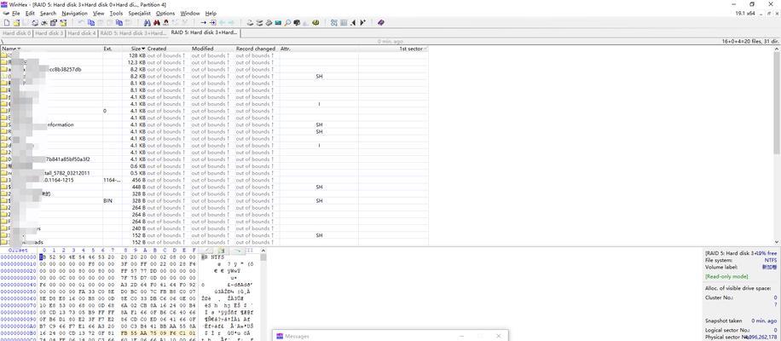This screenshot has width=781, height=341.
Task: Click the black right-pointing arrow toolbar icon
Action: [x=362, y=22]
